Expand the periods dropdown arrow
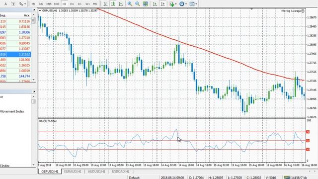Viewport: 318px width, 179px height. [186, 4]
